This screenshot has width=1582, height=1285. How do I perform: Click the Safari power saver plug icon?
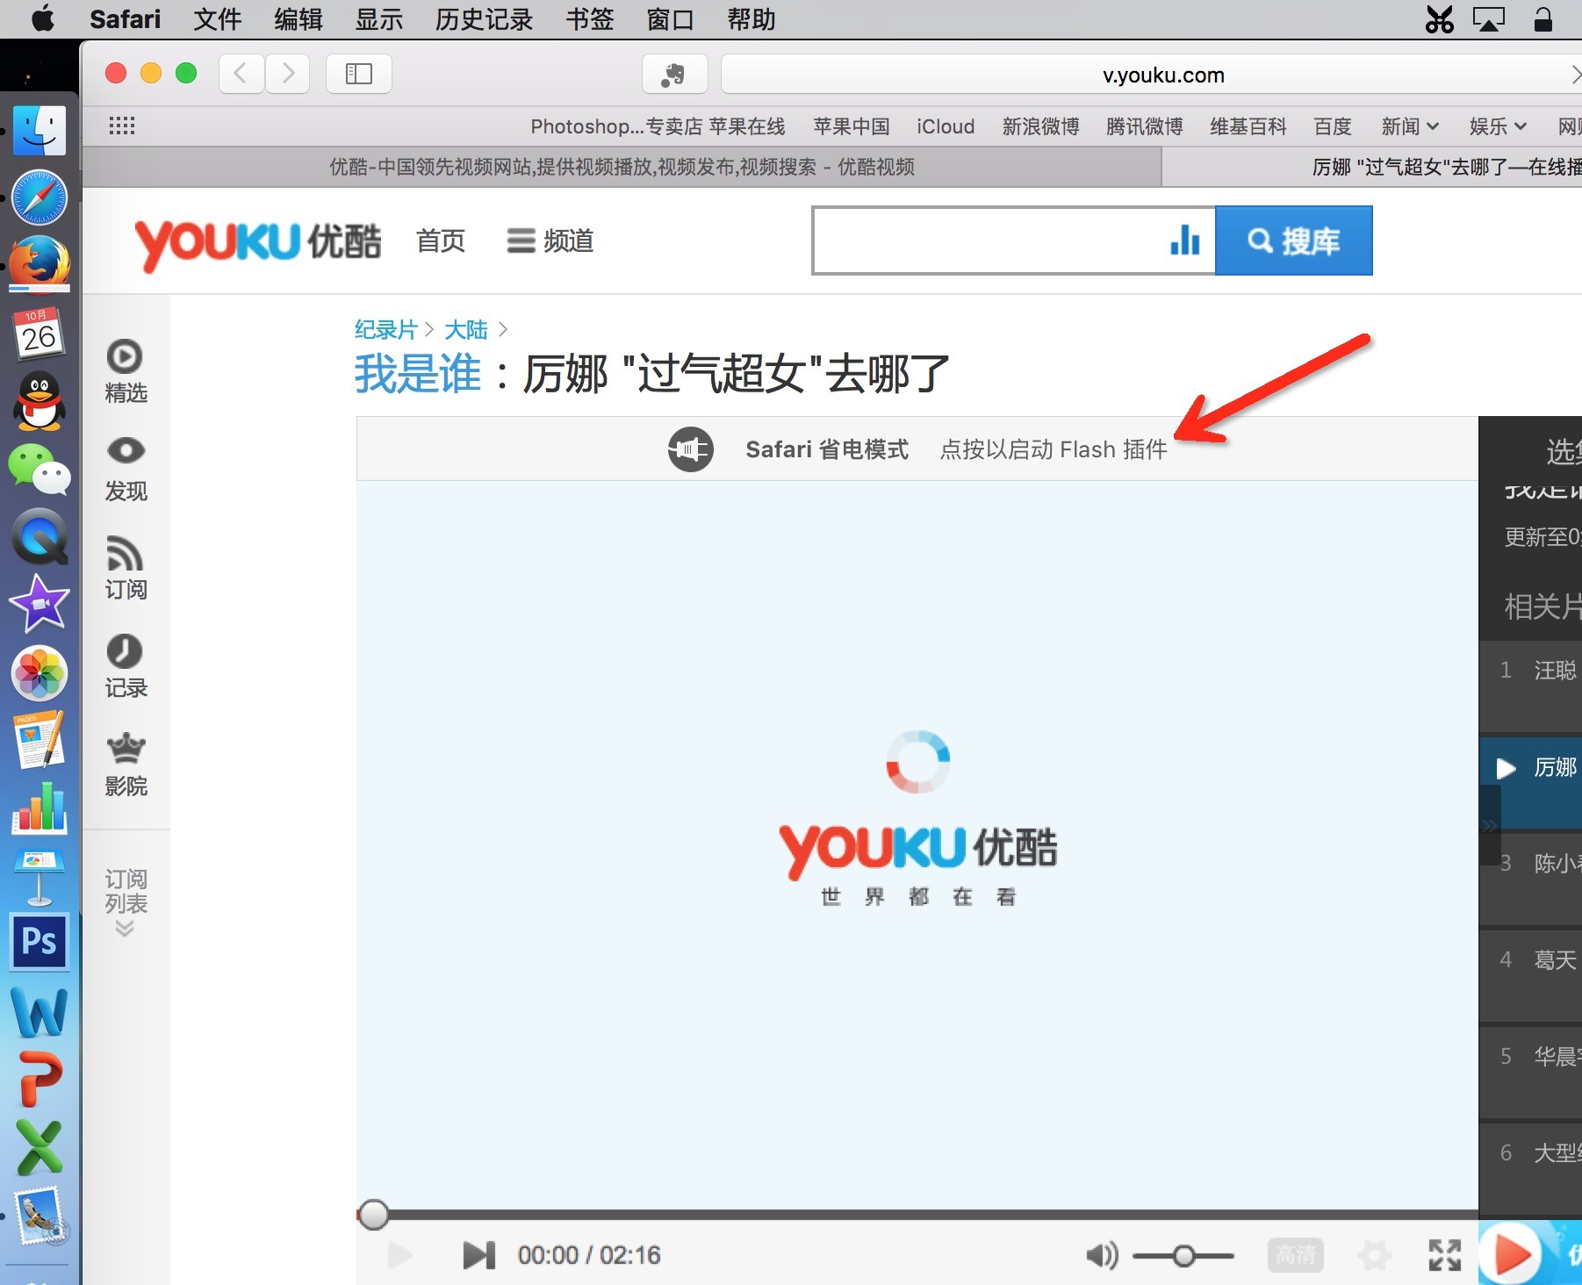tap(690, 449)
